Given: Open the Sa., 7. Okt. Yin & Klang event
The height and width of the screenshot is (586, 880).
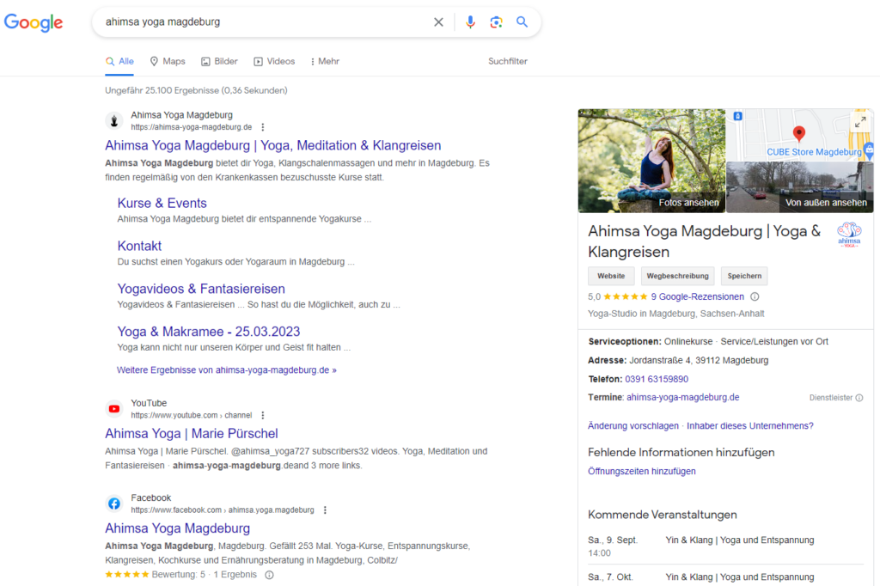Looking at the screenshot, I should 725,577.
